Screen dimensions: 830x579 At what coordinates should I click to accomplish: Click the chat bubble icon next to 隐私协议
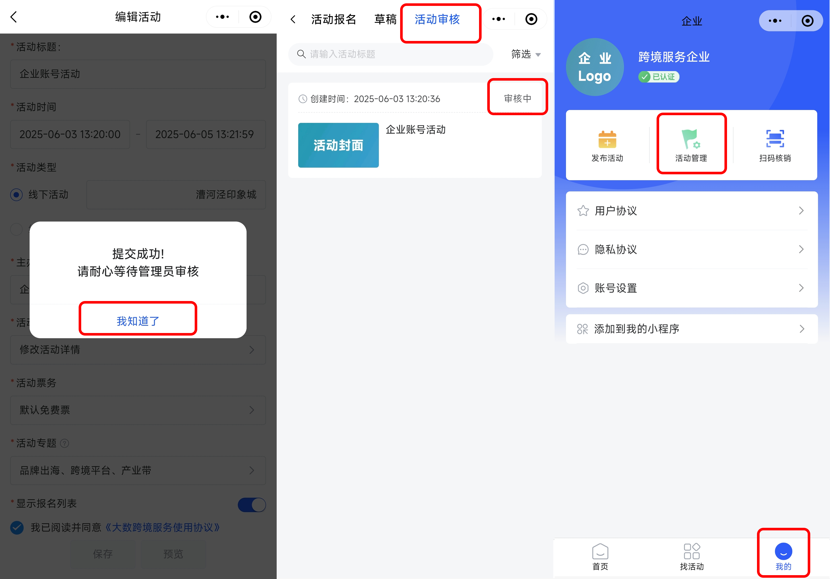click(583, 250)
